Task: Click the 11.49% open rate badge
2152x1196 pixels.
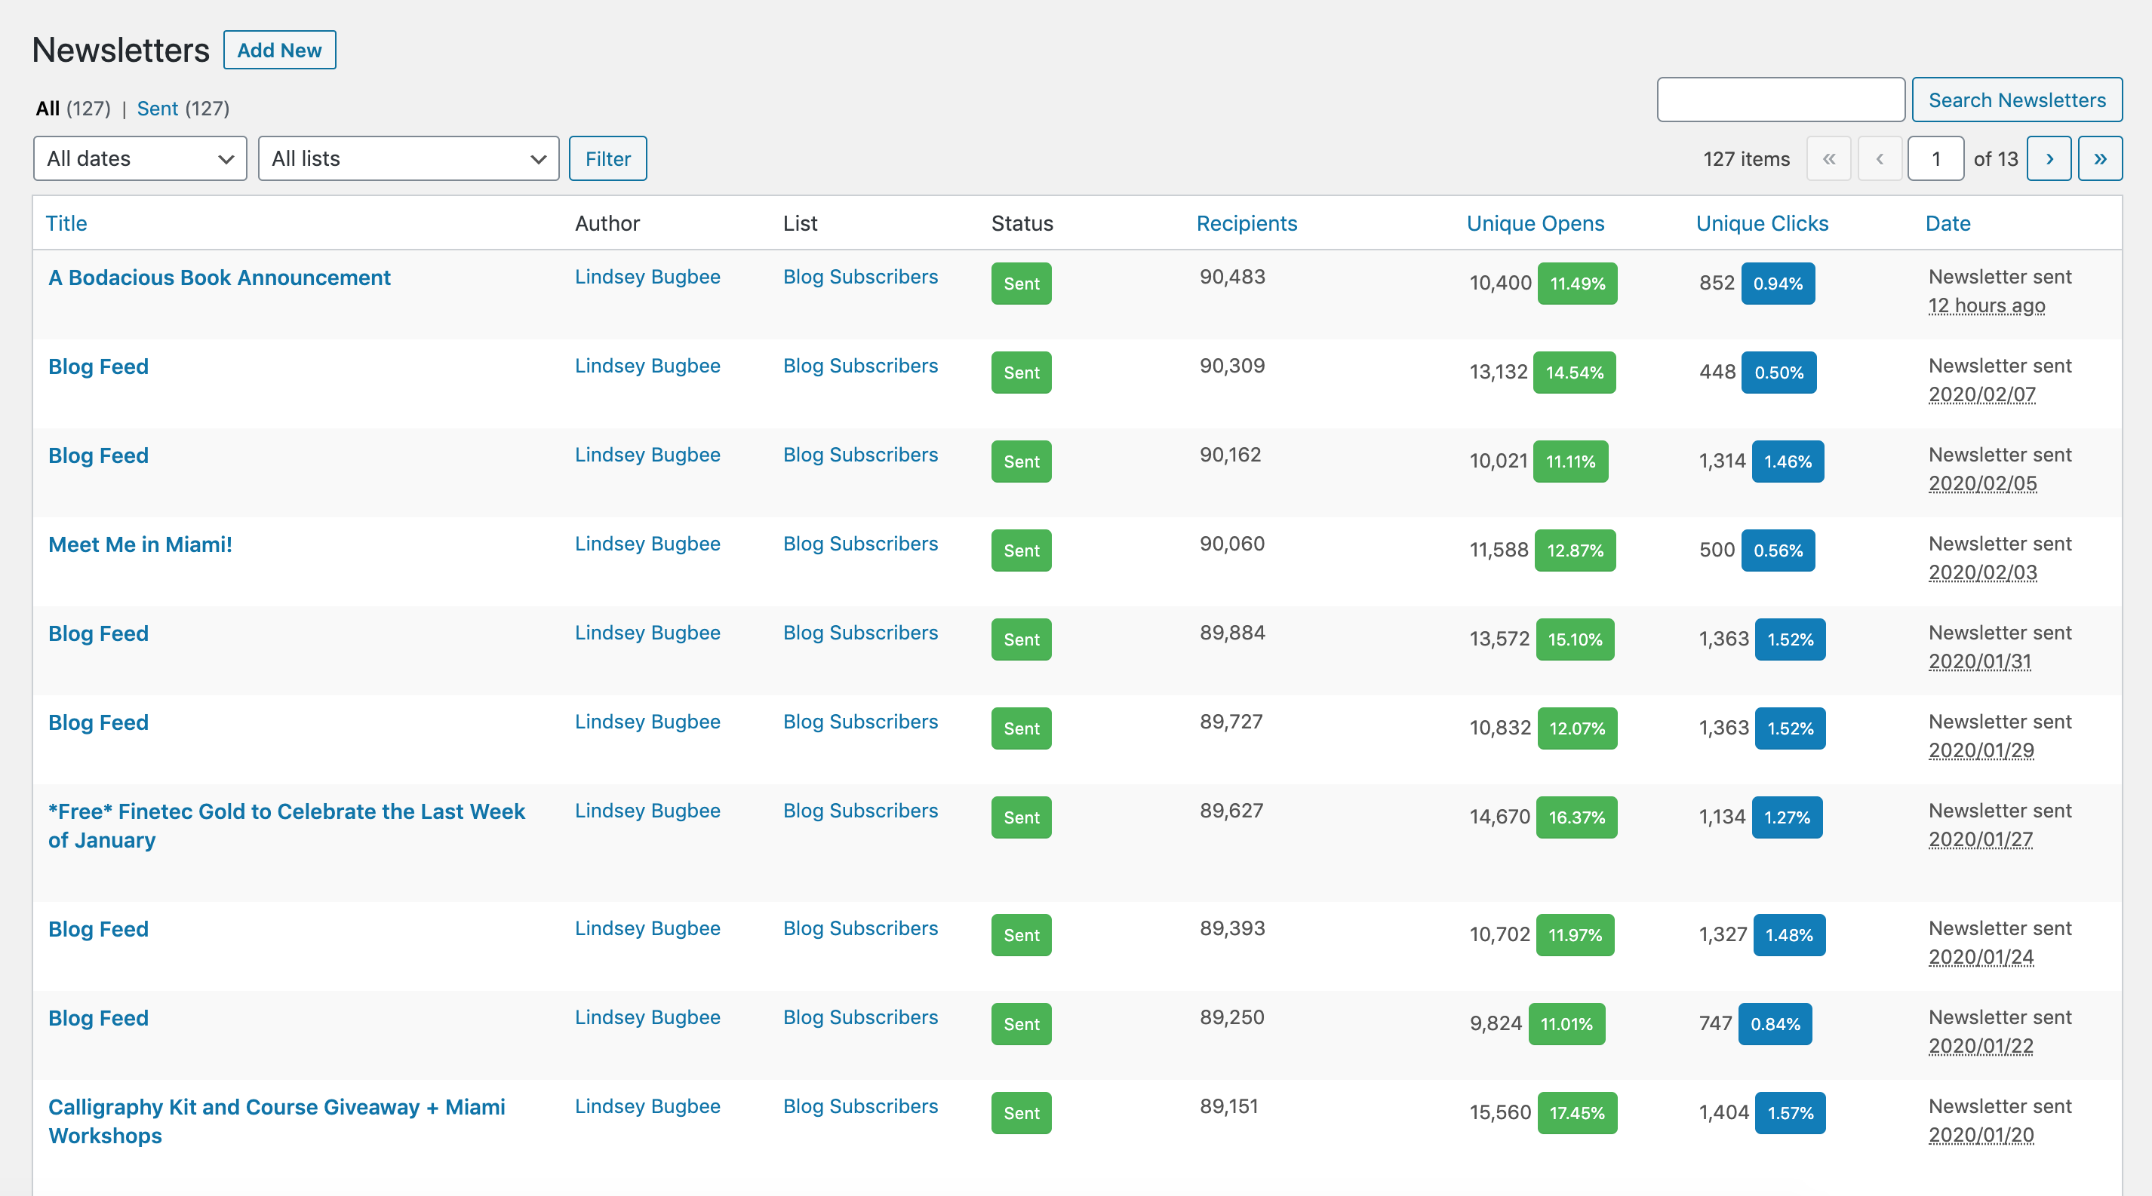Action: coord(1577,284)
